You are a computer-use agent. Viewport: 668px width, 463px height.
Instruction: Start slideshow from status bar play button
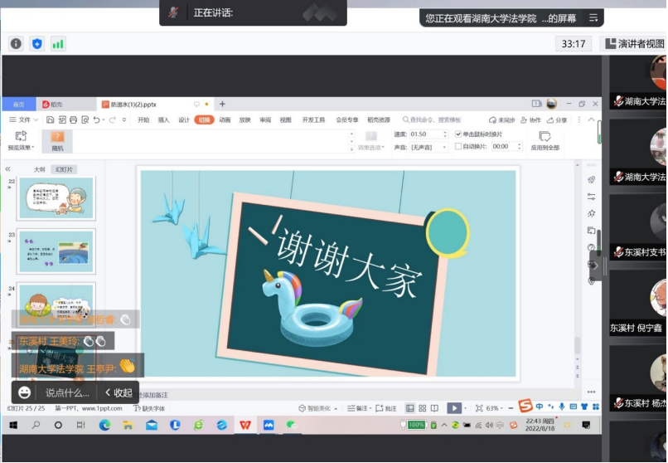(453, 408)
